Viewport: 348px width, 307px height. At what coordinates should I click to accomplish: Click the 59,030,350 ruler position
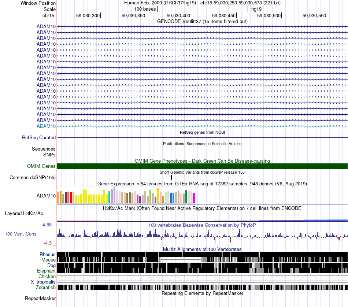(133, 15)
